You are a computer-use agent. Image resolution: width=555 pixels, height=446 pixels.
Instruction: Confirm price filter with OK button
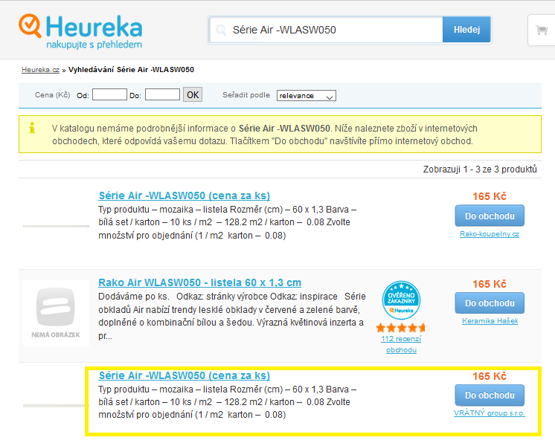[x=193, y=95]
